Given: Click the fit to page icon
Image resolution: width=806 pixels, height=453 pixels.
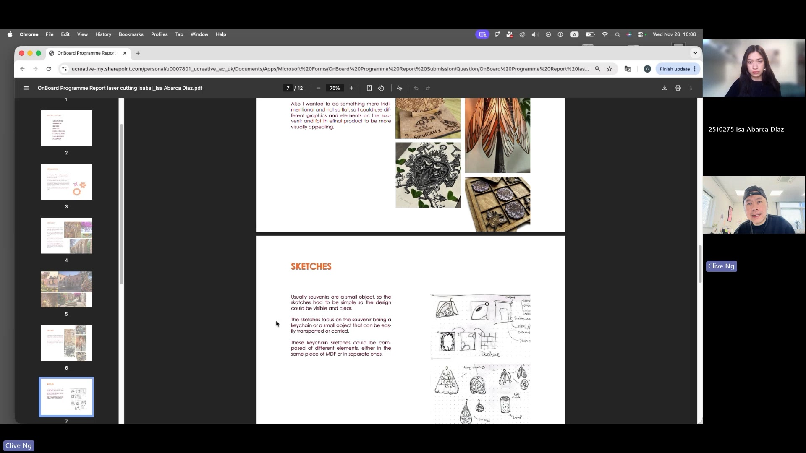Looking at the screenshot, I should click(369, 88).
